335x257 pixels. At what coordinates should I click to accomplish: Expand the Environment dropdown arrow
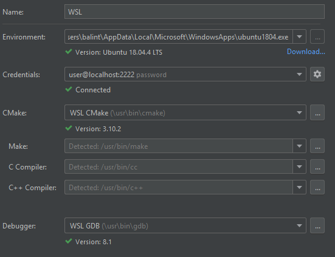(x=299, y=36)
